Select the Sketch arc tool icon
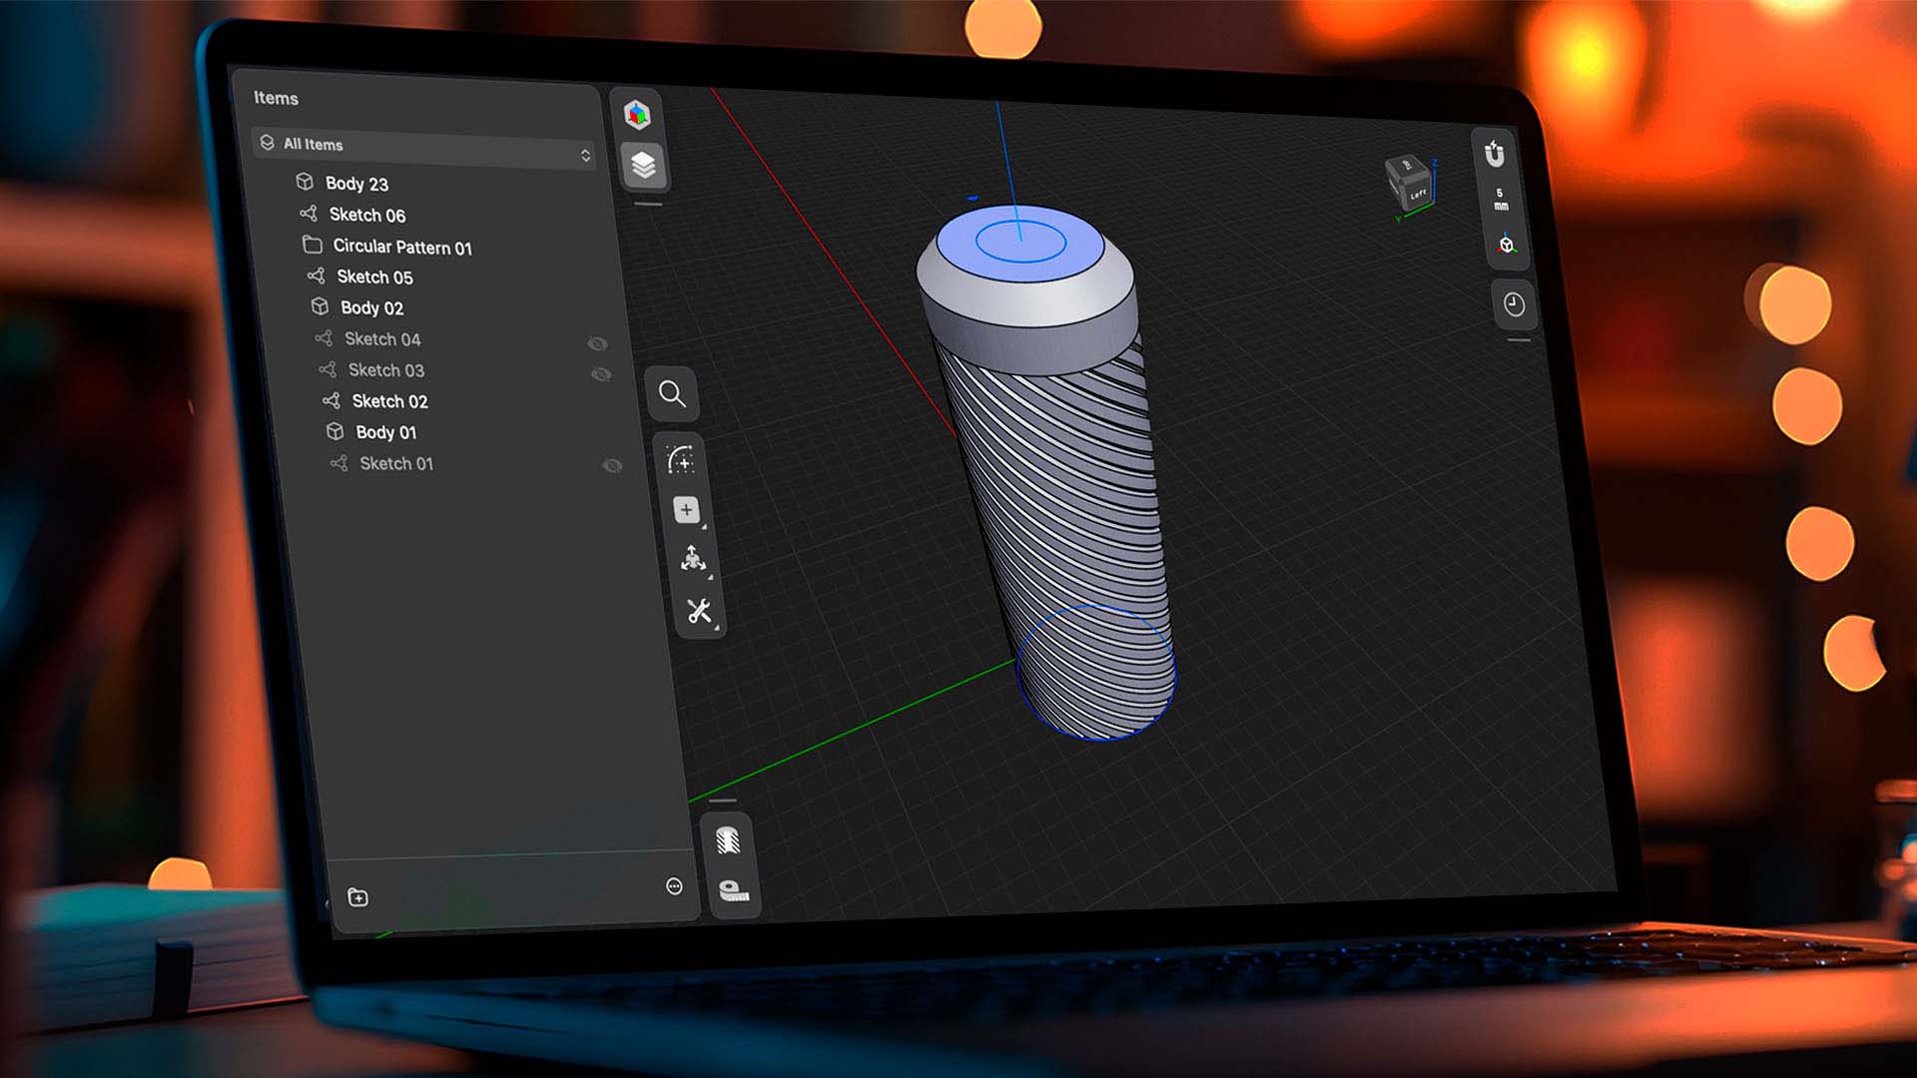This screenshot has width=1917, height=1078. tap(680, 460)
